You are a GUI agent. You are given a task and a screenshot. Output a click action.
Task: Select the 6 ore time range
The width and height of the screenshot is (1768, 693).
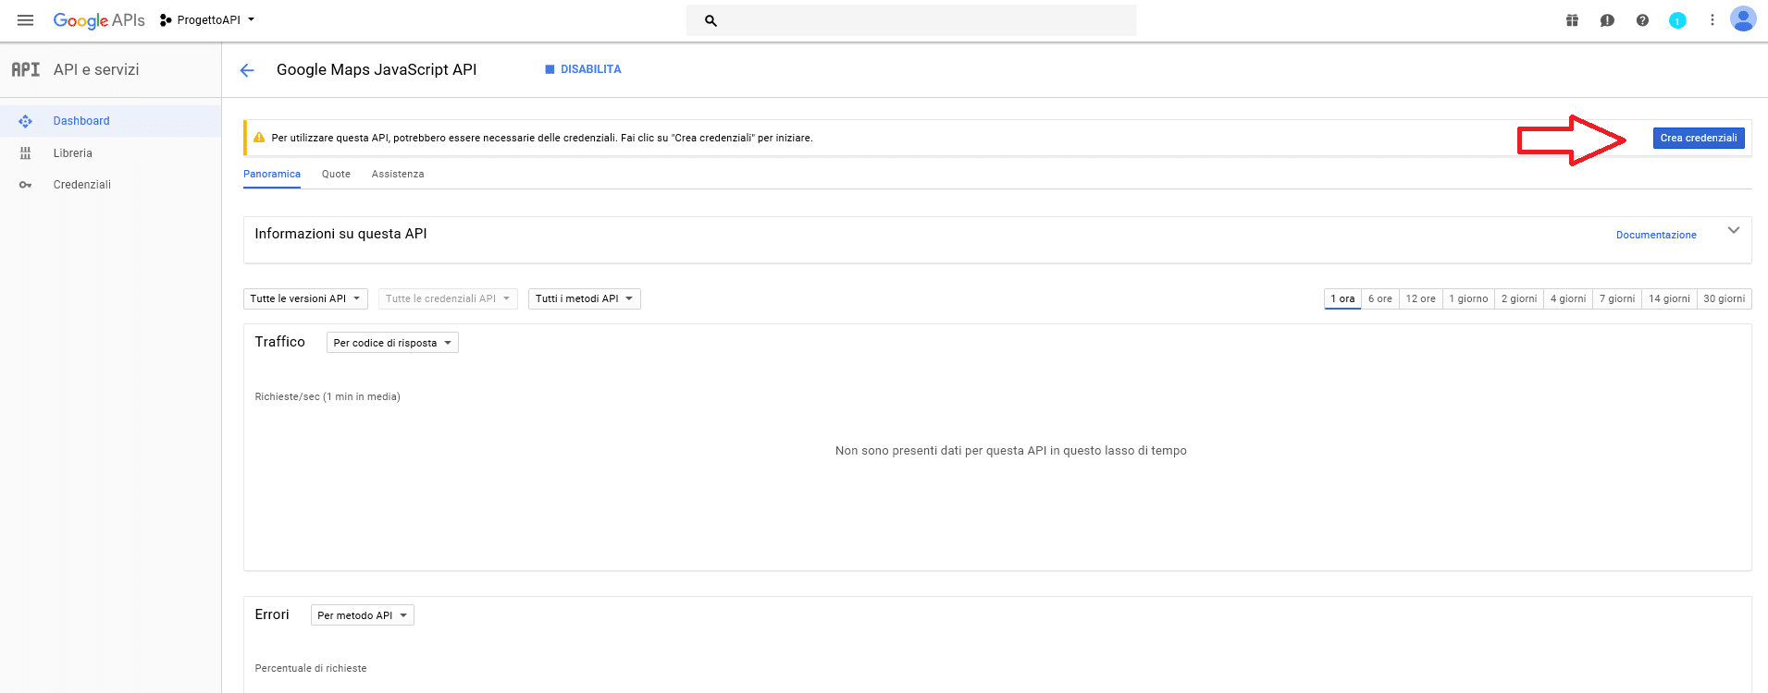click(1380, 298)
